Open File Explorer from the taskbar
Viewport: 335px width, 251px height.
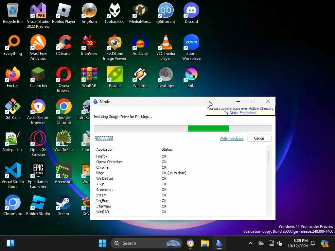205,243
